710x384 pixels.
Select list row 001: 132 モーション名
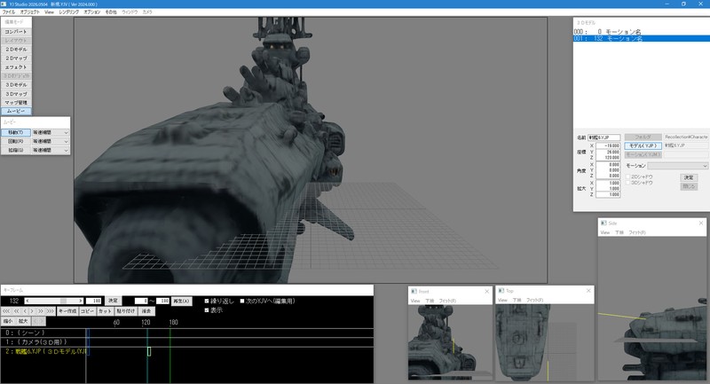pos(641,38)
